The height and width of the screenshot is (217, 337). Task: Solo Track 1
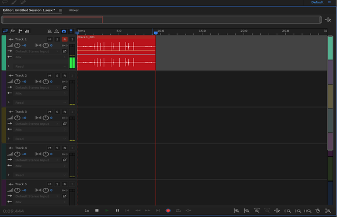[57, 39]
